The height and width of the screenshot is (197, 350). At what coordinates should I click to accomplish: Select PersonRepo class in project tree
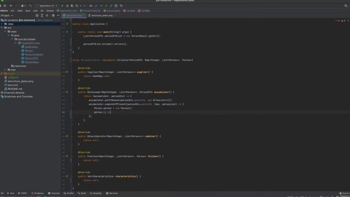pyautogui.click(x=30, y=62)
